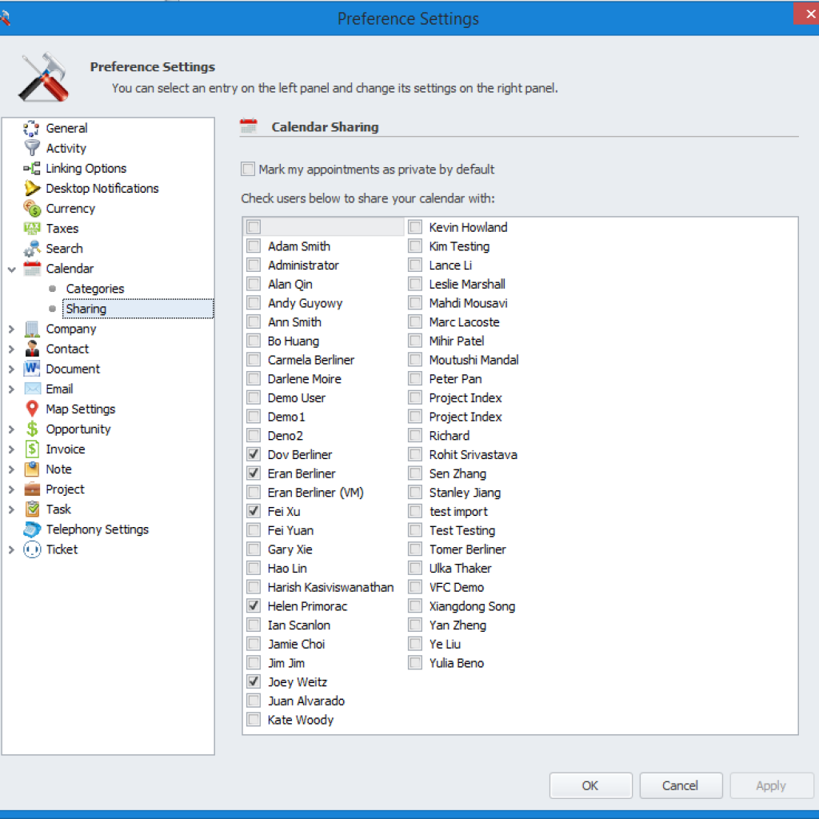Click the General settings icon
The image size is (819, 819).
coord(32,128)
